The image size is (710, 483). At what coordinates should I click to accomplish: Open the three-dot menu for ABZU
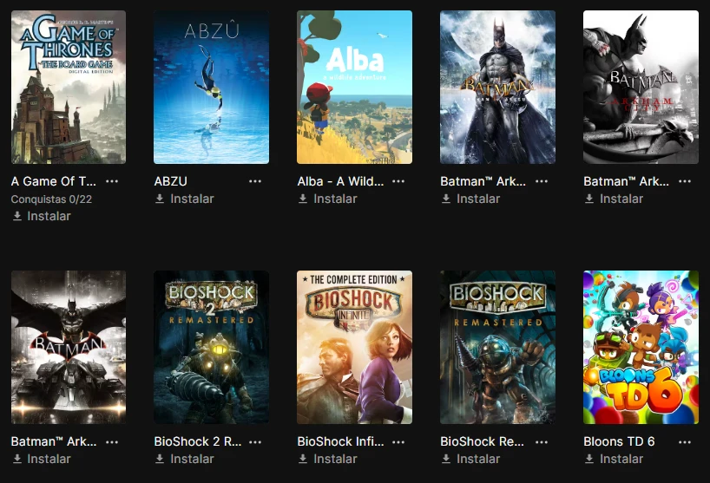tap(255, 181)
